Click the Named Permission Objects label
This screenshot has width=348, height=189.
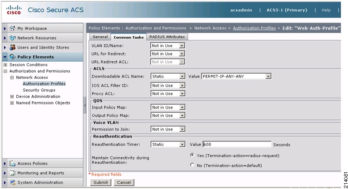[x=43, y=103]
